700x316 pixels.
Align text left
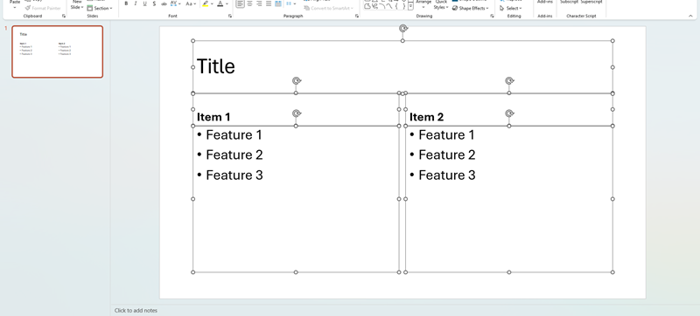tap(240, 3)
